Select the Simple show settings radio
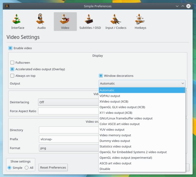The height and width of the screenshot is (177, 196). click(10, 168)
